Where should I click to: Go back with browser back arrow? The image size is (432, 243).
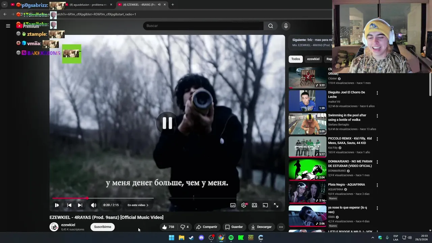[x=5, y=14]
